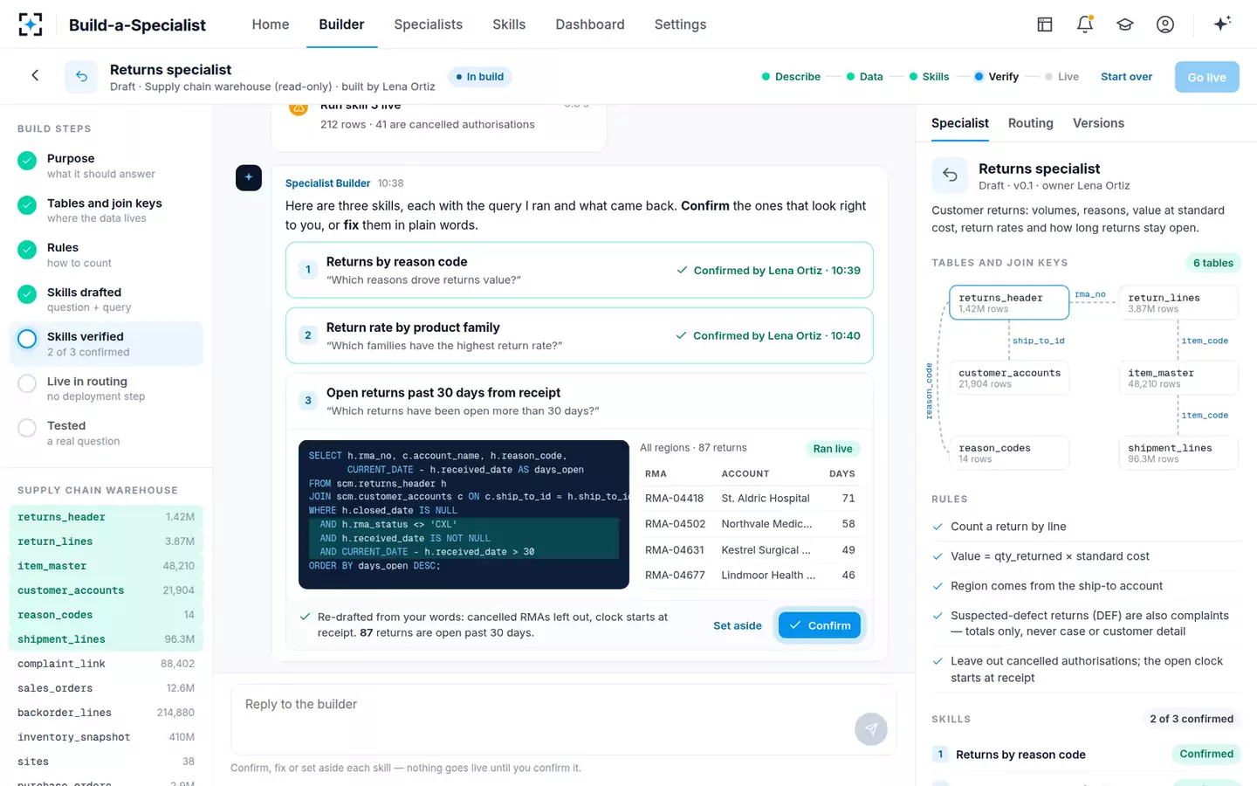Select the Data stage in the progress tracker

coord(864,77)
